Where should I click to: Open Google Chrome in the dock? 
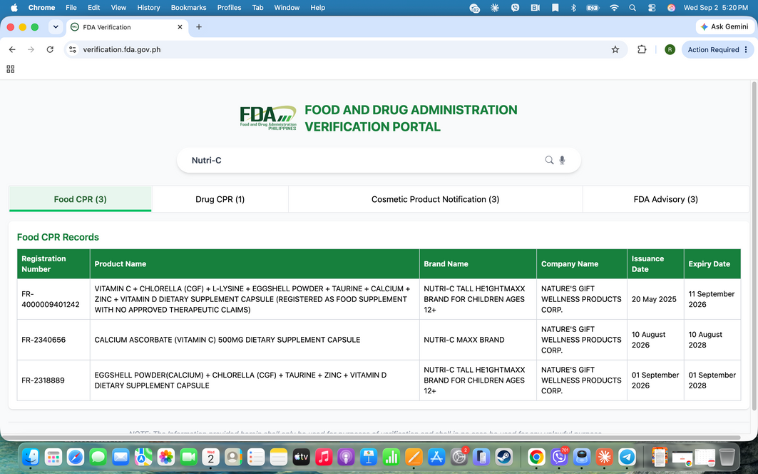click(537, 457)
